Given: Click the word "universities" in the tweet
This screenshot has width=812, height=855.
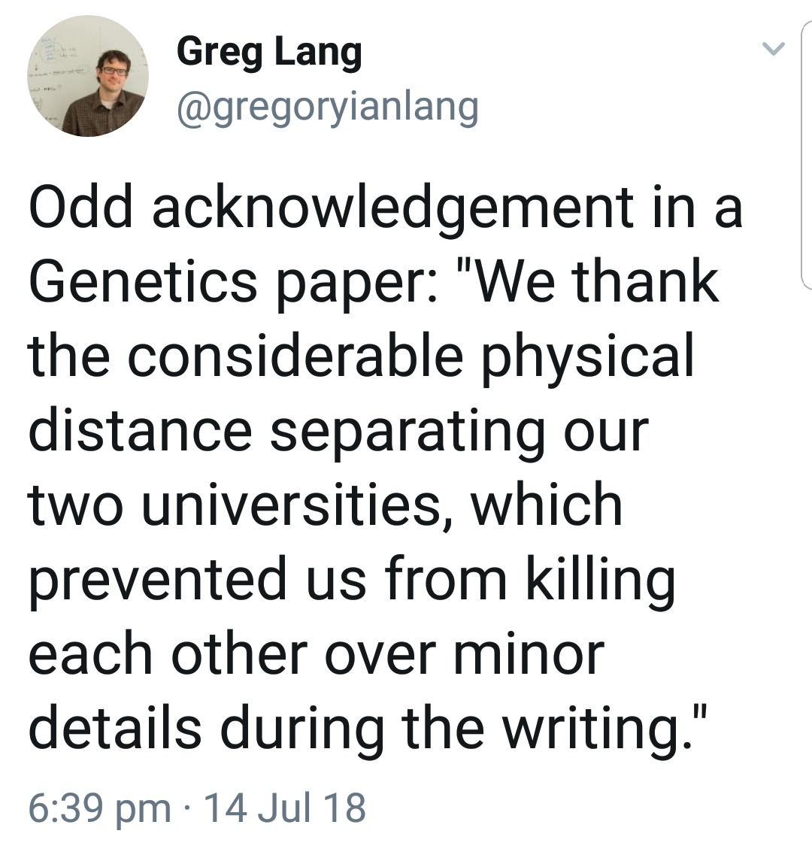Looking at the screenshot, I should click(x=298, y=504).
